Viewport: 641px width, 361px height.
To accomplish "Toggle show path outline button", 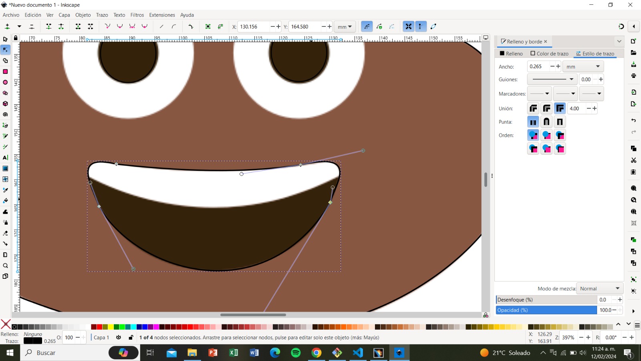I will [433, 26].
